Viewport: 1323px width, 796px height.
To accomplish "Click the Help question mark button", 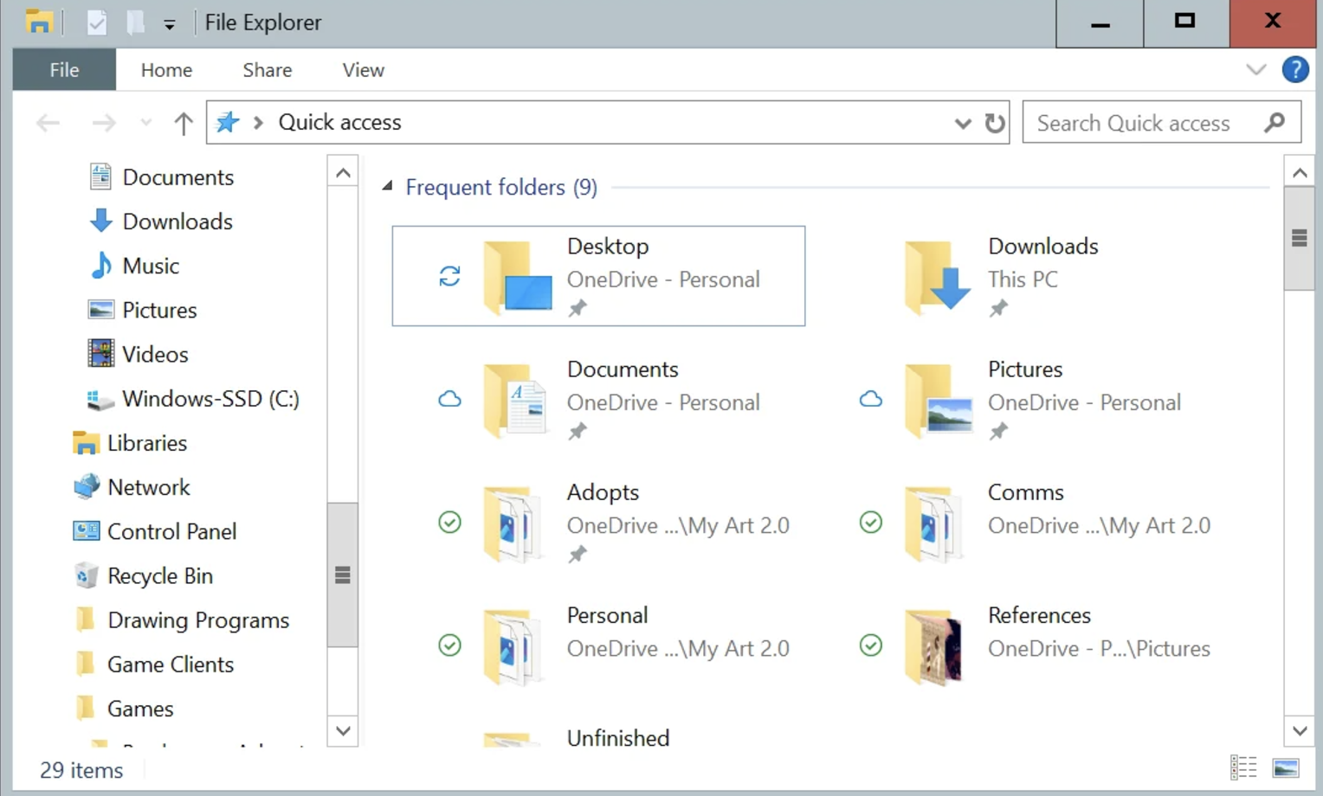I will 1295,69.
